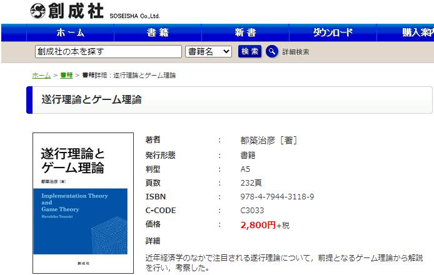Follow the ホーム breadcrumb link
This screenshot has width=434, height=275.
[41, 76]
